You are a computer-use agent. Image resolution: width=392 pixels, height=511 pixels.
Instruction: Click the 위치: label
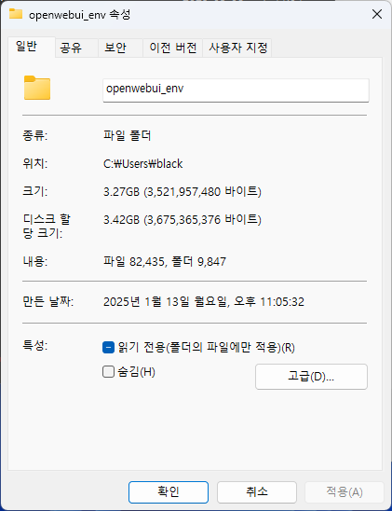(x=34, y=163)
